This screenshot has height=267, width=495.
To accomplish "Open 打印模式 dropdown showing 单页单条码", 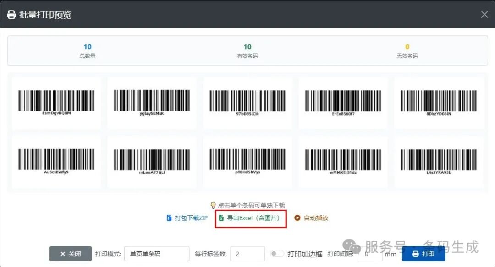I will (157, 254).
